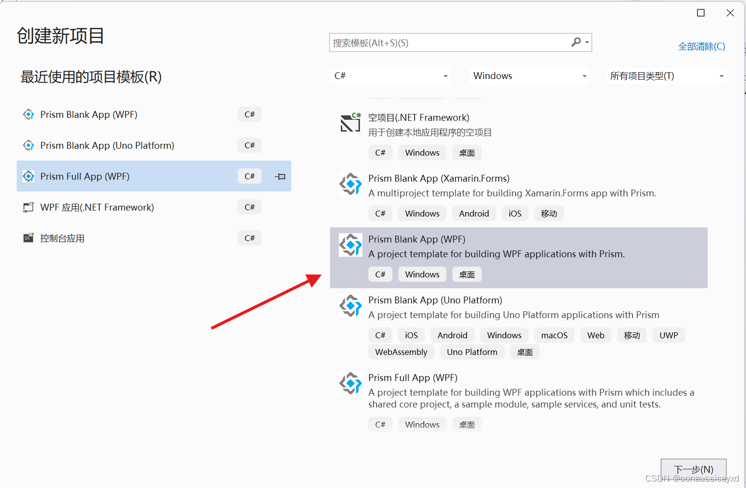The height and width of the screenshot is (488, 746).
Task: Select recent template WPF 应用(.NET Framework)
Action: 154,207
